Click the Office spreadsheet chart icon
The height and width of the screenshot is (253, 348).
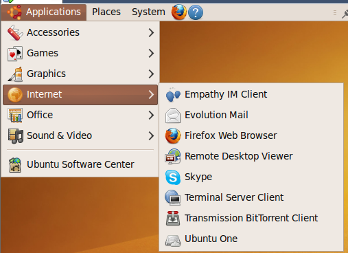pyautogui.click(x=15, y=115)
